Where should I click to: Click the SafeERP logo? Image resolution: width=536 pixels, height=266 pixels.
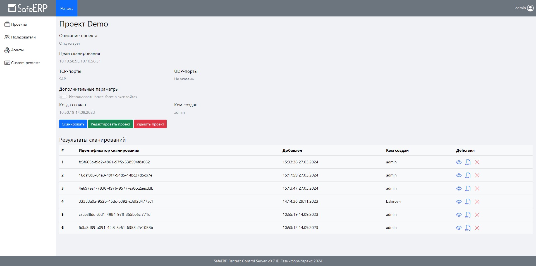click(28, 8)
